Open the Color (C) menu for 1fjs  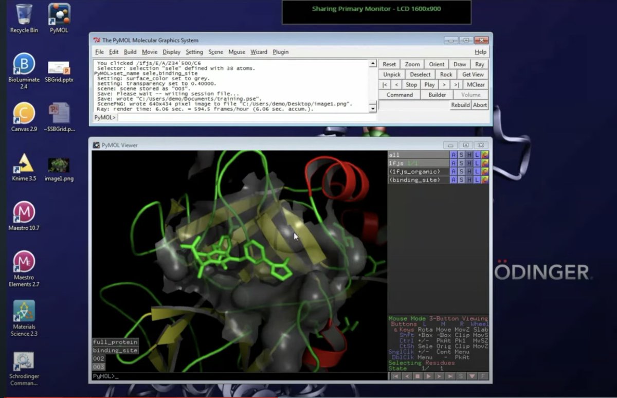click(x=485, y=163)
